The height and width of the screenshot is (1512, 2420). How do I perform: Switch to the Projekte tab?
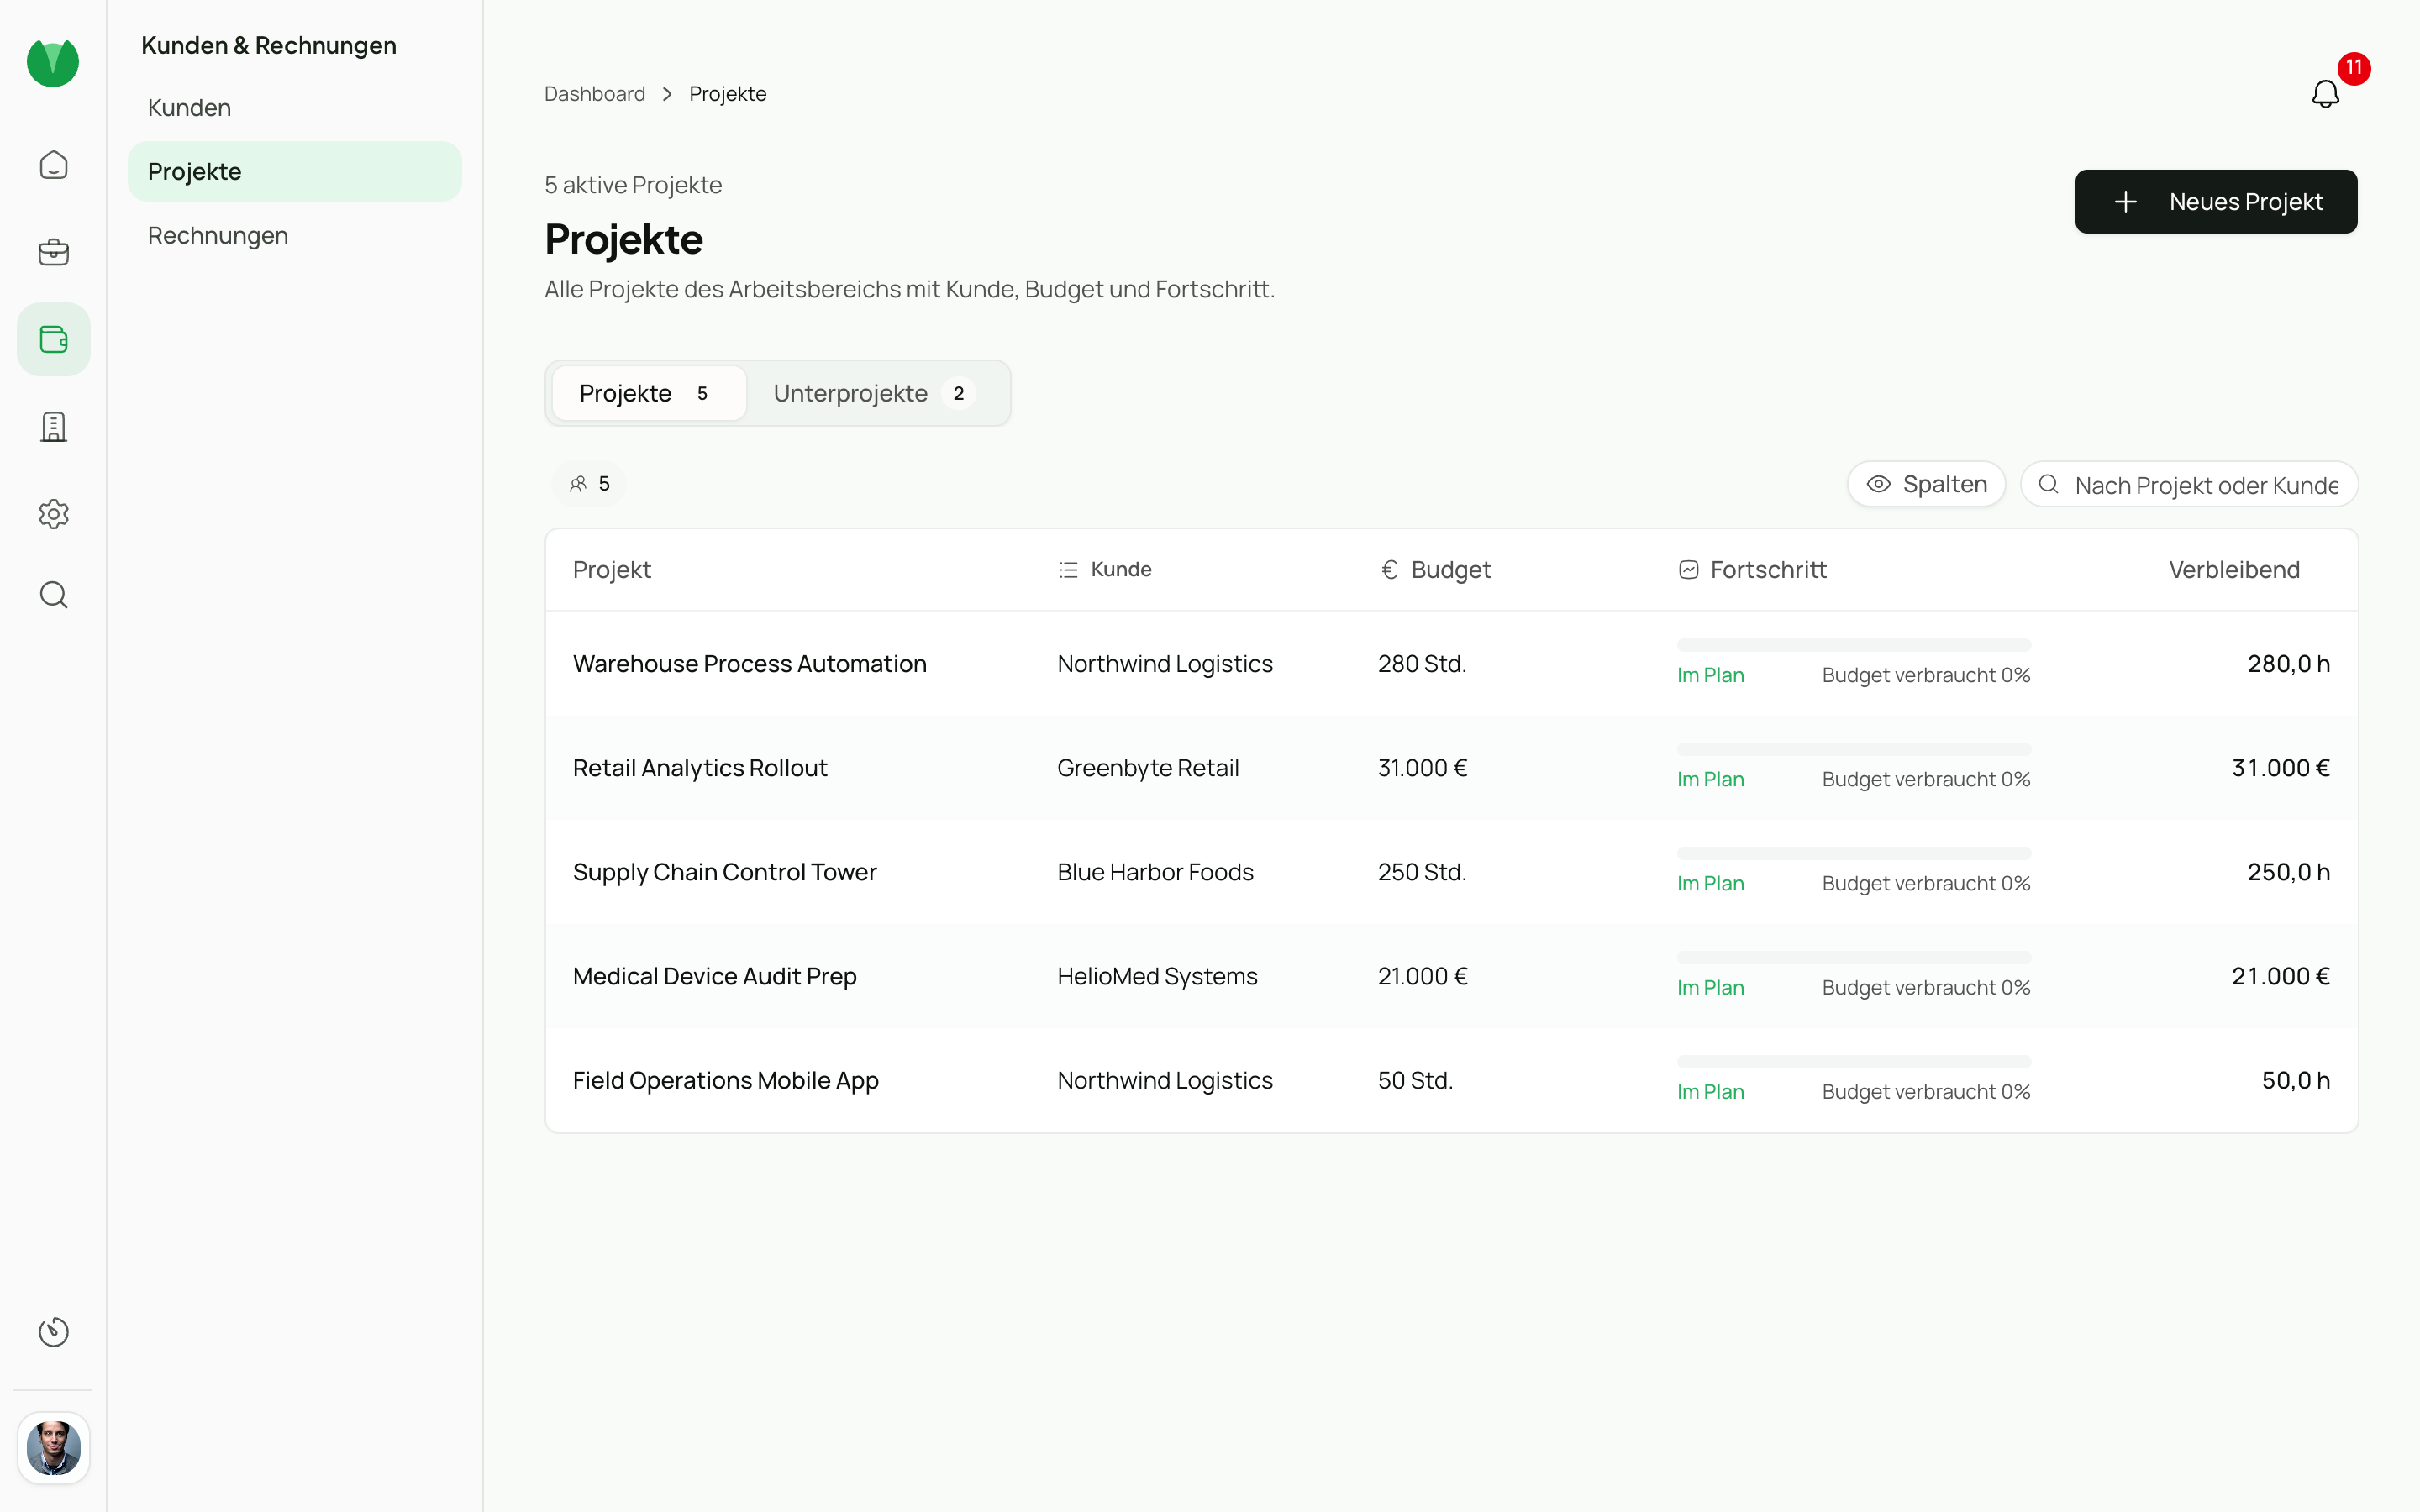(x=648, y=393)
